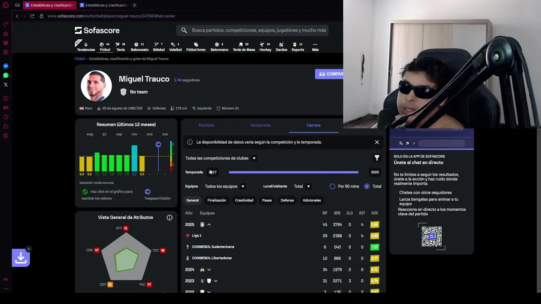
Task: Select the Adicionales stats chip
Action: (312, 200)
